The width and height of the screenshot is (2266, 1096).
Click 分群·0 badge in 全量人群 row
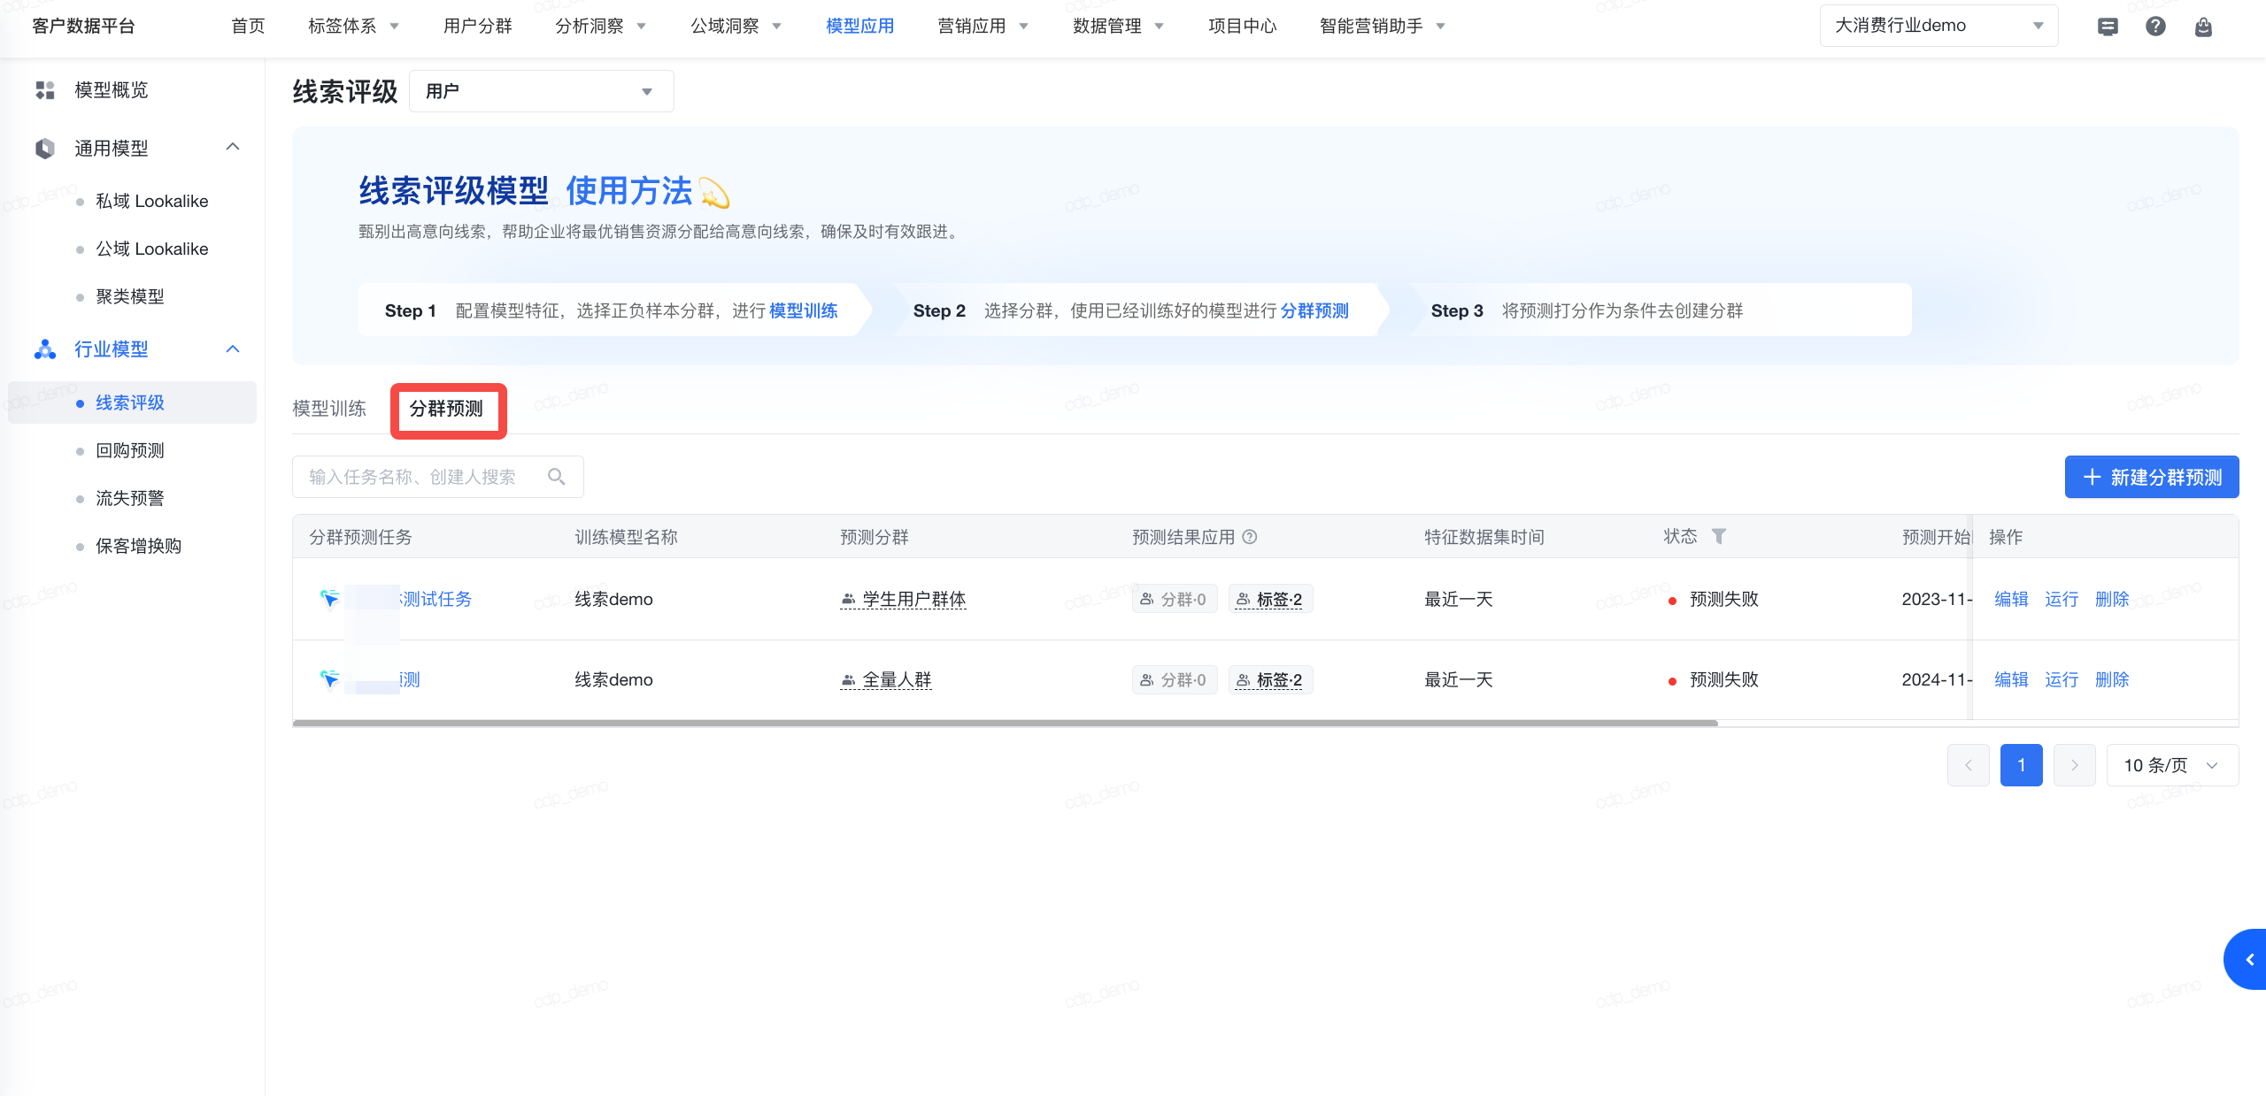[x=1175, y=679]
